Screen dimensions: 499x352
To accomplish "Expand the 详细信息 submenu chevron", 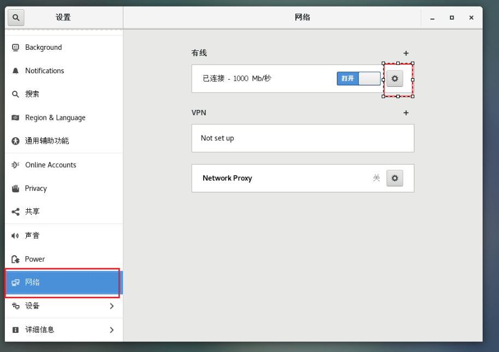I will click(112, 330).
